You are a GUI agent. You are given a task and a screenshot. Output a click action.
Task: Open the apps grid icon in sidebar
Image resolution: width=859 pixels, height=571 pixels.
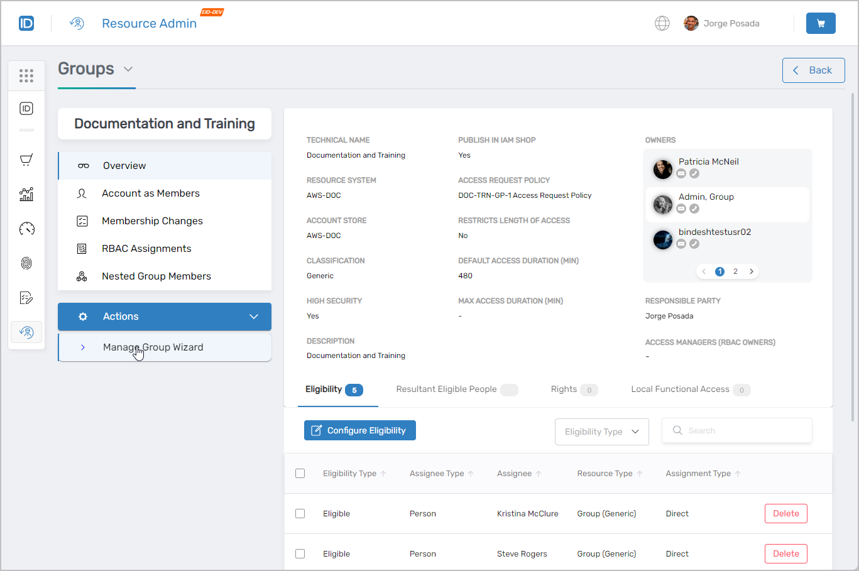click(26, 76)
